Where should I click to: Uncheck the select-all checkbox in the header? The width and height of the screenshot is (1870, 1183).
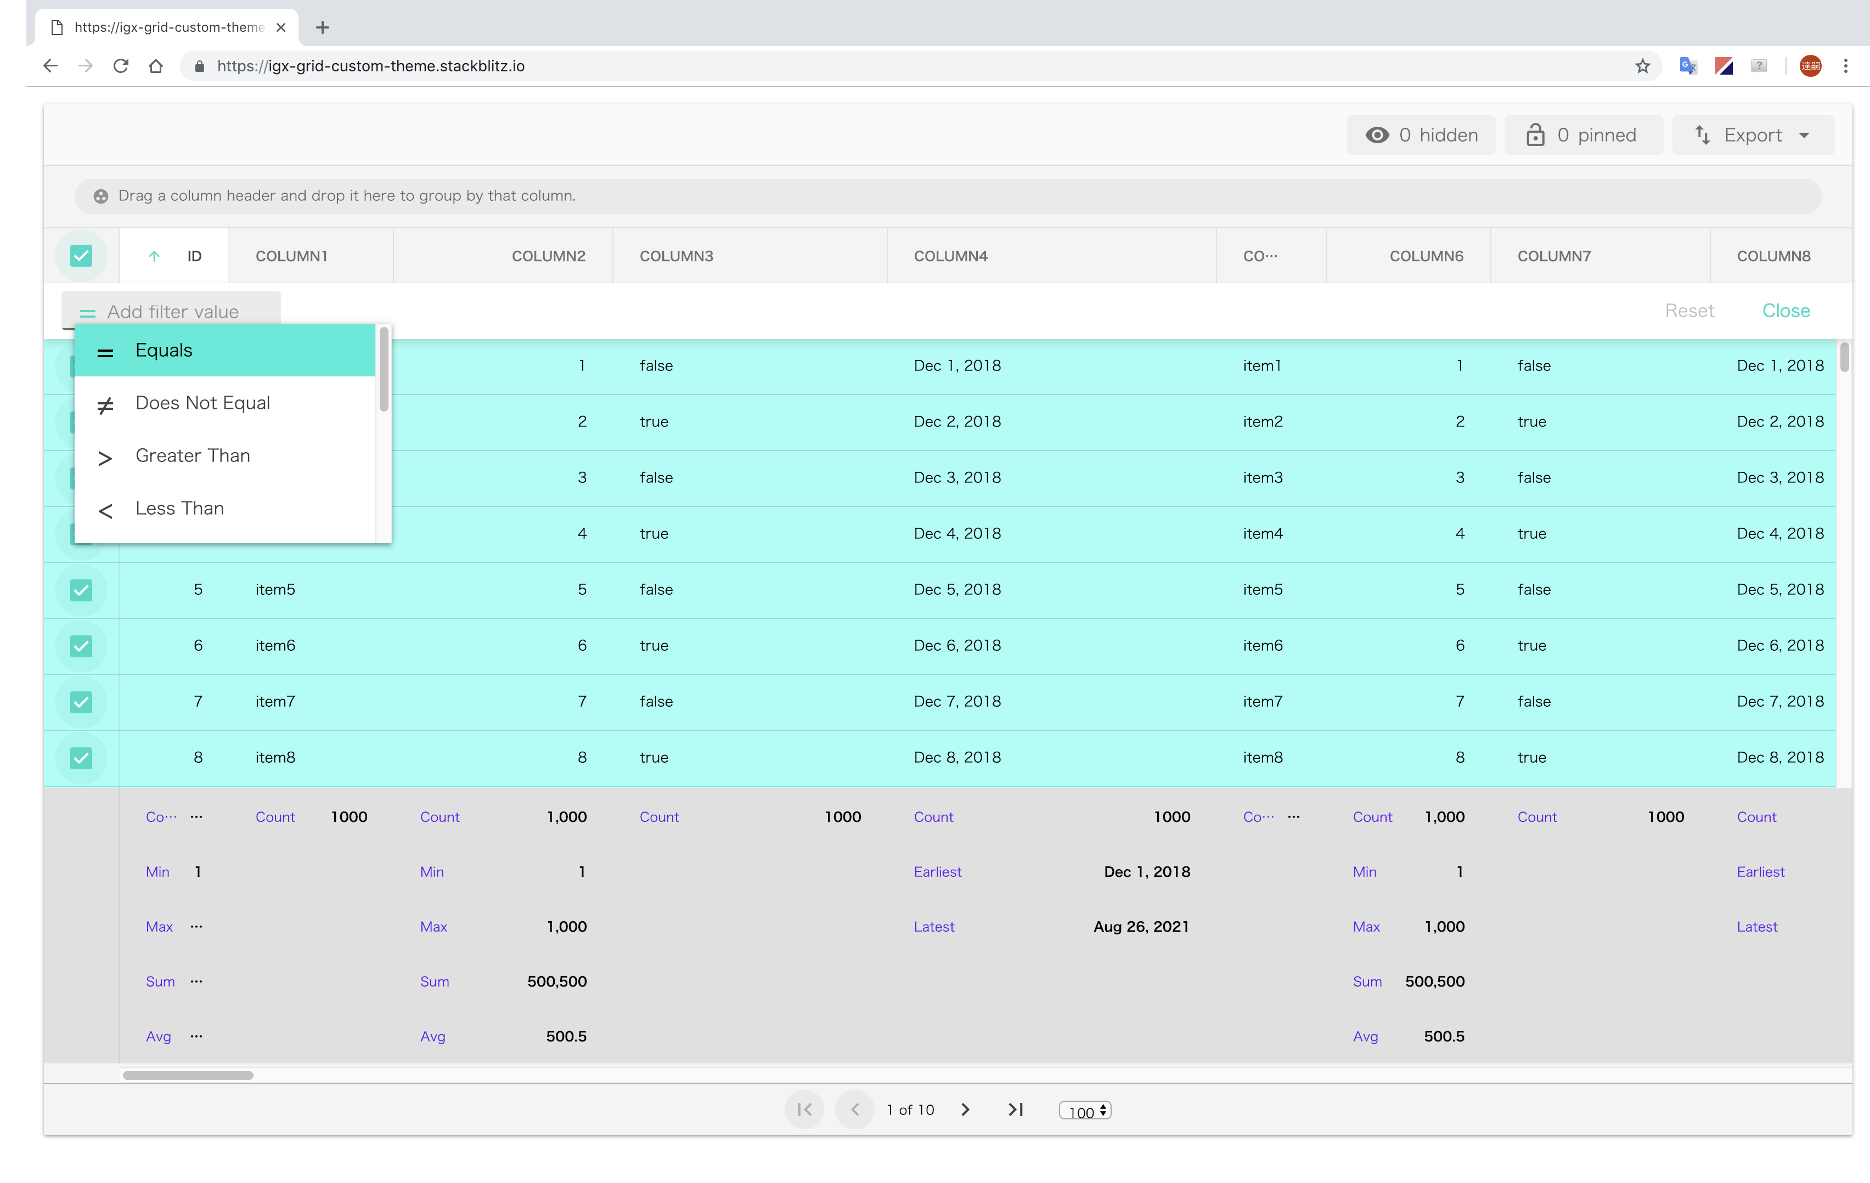(x=81, y=256)
